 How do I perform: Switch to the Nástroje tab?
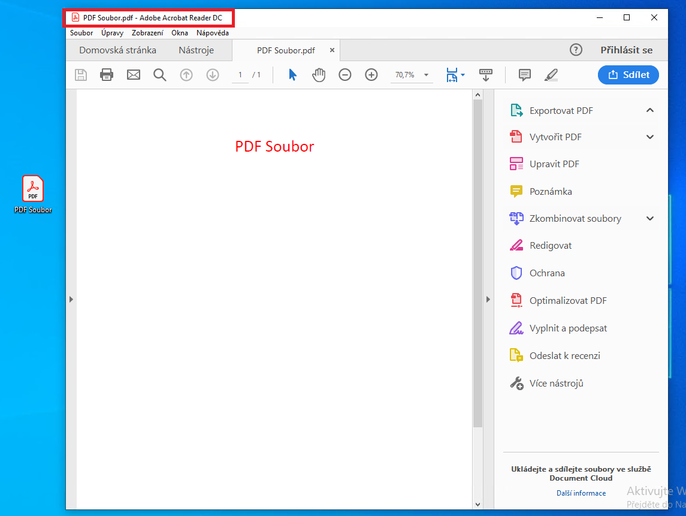point(196,50)
